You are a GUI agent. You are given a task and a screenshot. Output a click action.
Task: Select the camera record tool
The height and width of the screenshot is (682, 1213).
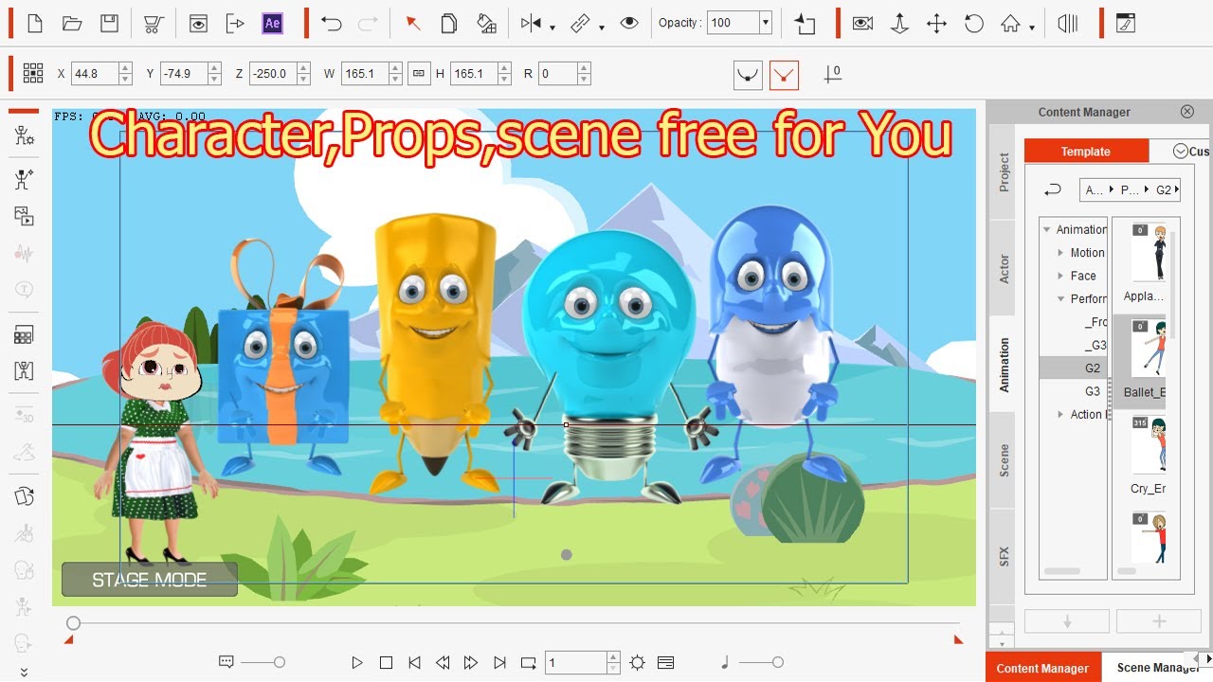tap(862, 24)
